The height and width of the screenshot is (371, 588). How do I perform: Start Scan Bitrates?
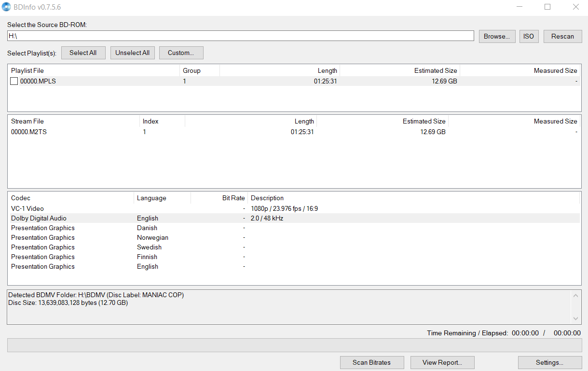point(372,362)
